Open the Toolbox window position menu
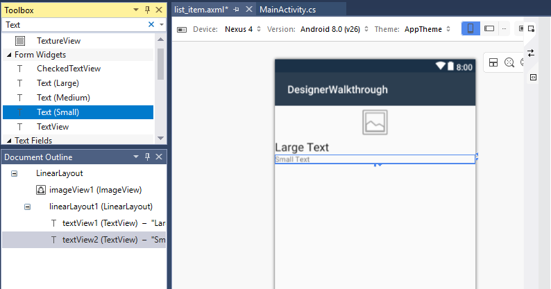551x289 pixels. (136, 10)
